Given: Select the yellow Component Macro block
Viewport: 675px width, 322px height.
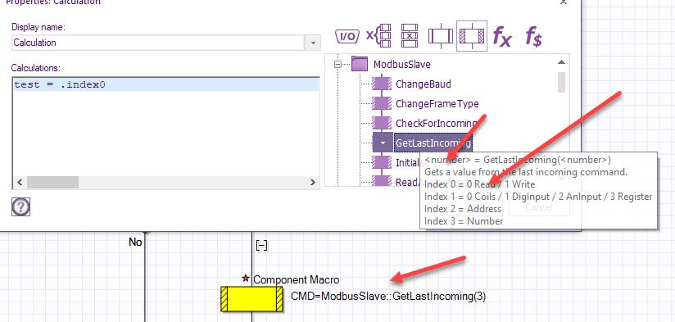Looking at the screenshot, I should coord(251,298).
